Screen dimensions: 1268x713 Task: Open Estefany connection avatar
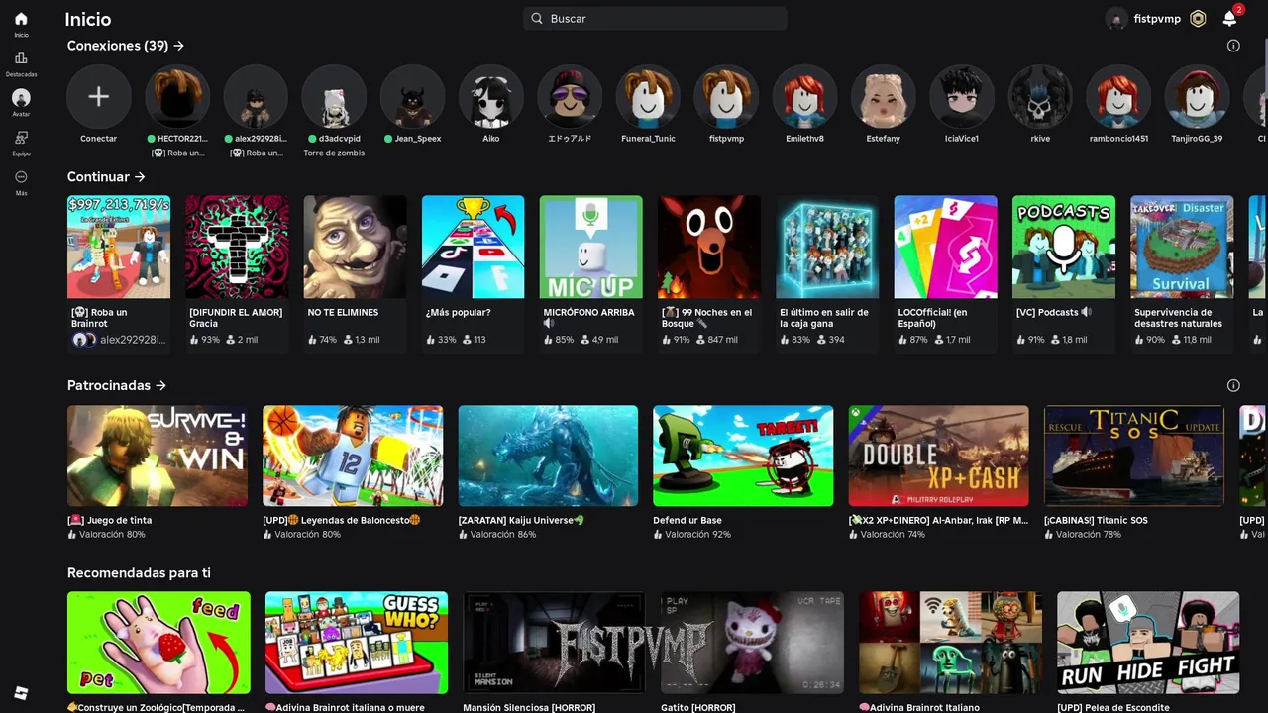[x=883, y=97]
